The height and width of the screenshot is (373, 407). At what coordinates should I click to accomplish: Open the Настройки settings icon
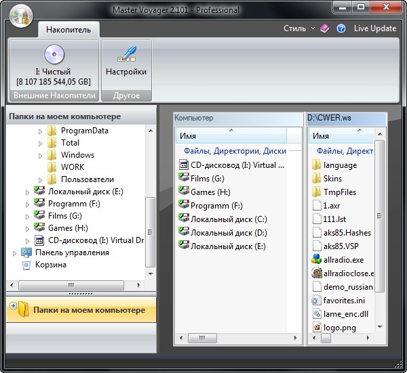(125, 54)
